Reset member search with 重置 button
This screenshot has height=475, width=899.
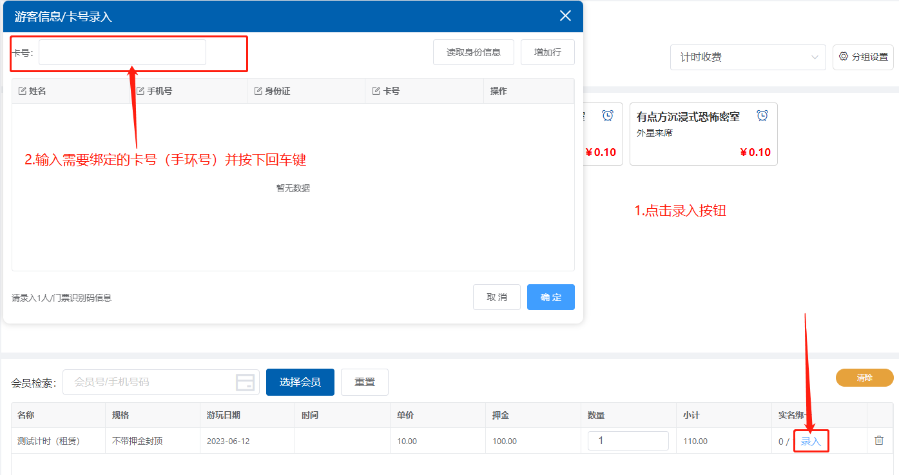pyautogui.click(x=364, y=382)
